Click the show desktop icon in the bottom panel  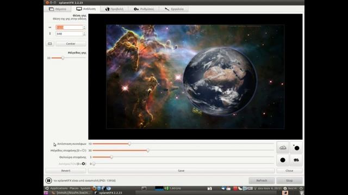[46, 193]
